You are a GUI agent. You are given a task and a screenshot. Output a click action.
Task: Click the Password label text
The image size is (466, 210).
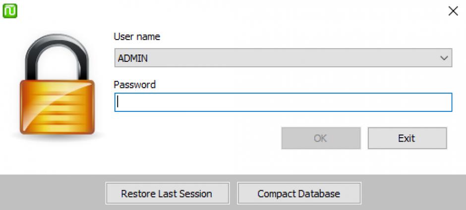[134, 85]
